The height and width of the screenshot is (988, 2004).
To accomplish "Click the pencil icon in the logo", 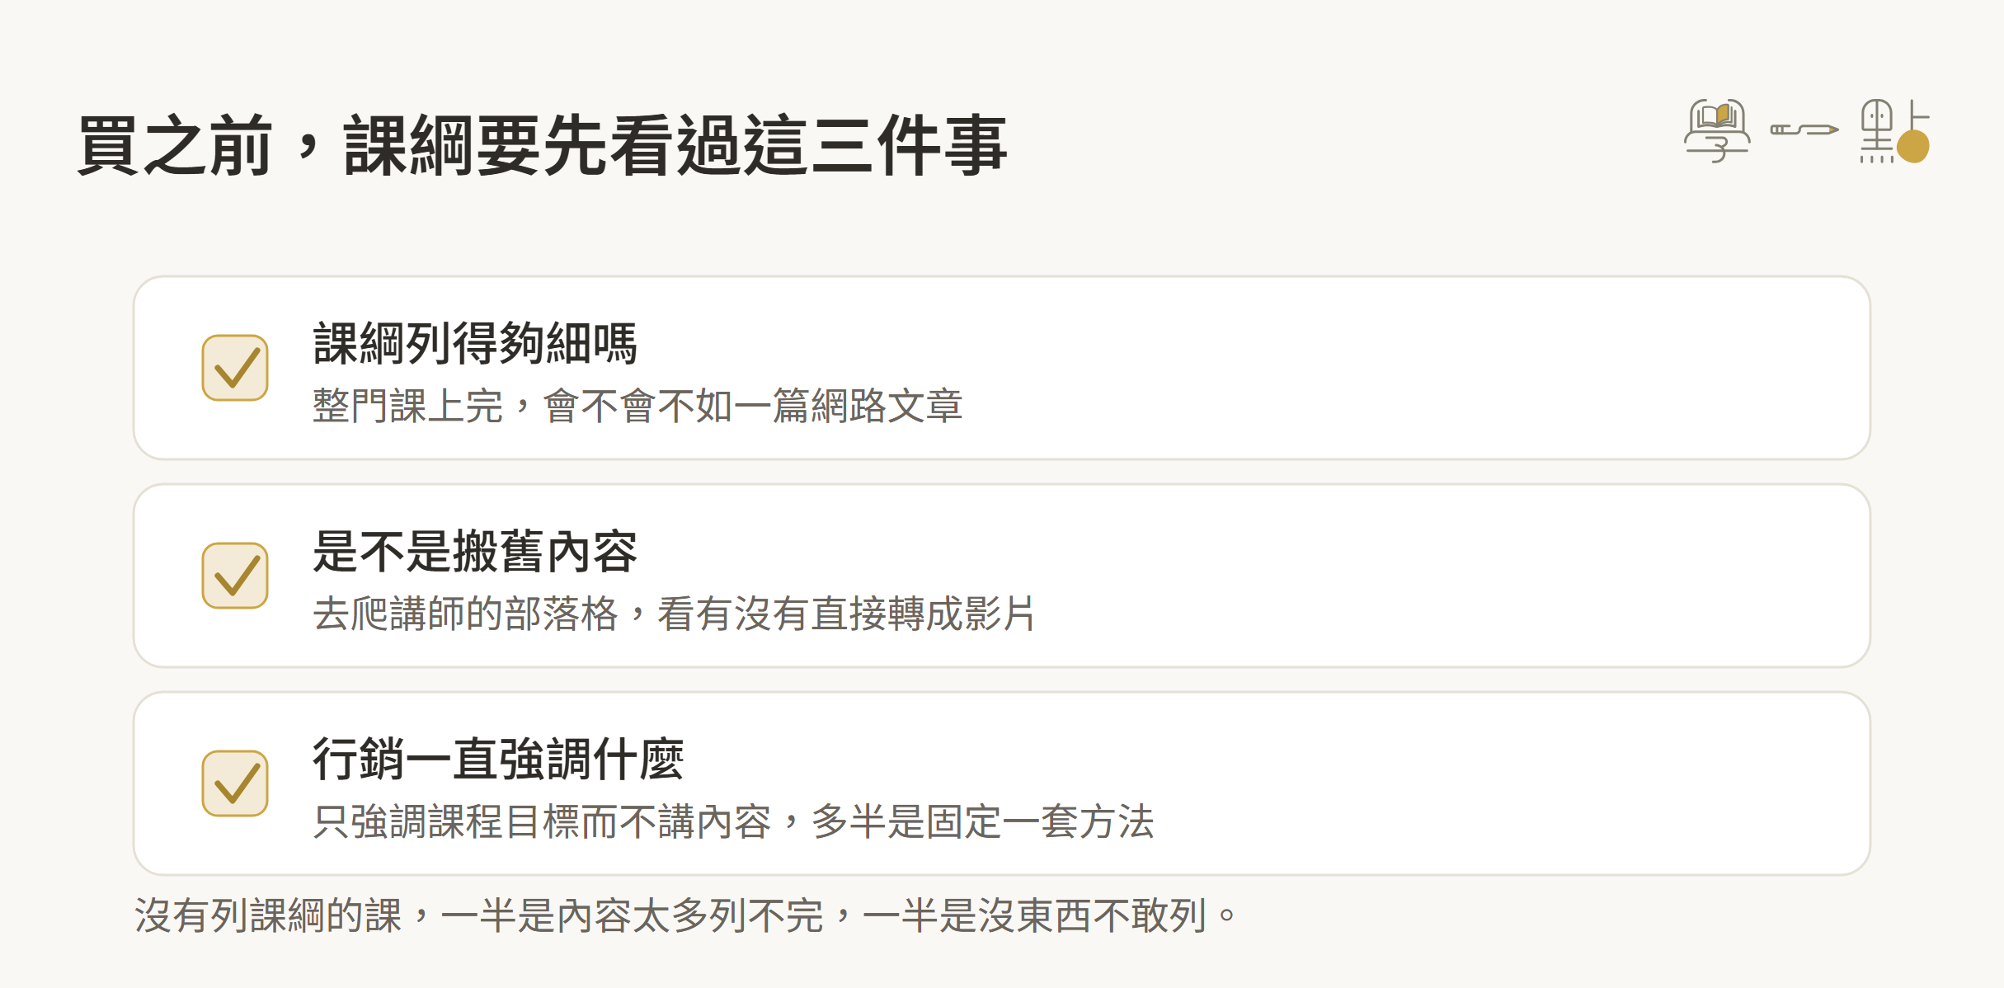I will 1804,129.
